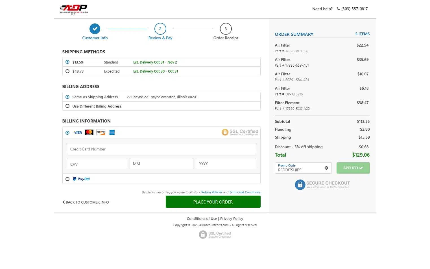Click the Secure Checkout lock icon
430x269 pixels.
pyautogui.click(x=300, y=185)
